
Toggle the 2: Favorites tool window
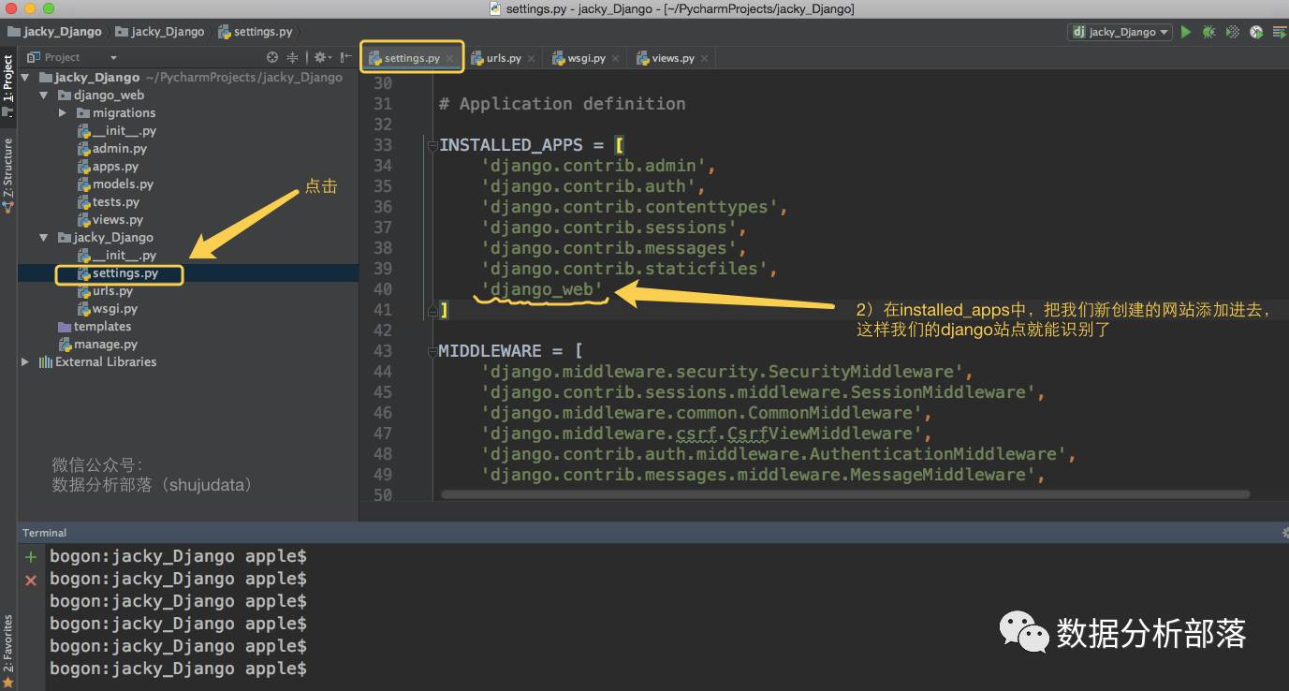tap(7, 651)
